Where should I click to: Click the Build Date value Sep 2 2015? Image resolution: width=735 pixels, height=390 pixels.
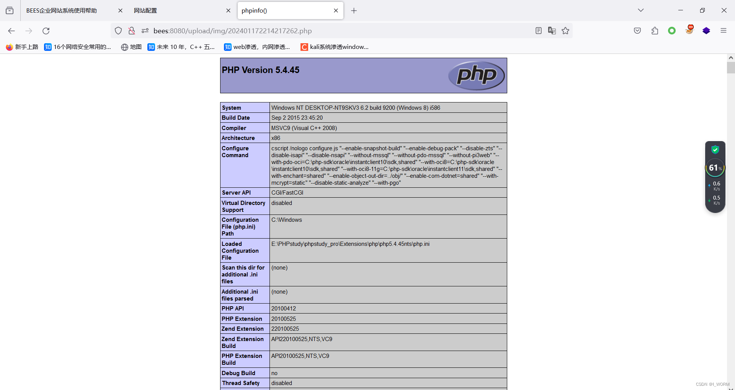coord(297,118)
